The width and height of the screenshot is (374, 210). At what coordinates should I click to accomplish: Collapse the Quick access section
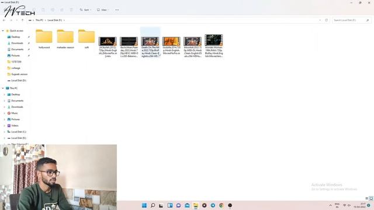pyautogui.click(x=3, y=31)
